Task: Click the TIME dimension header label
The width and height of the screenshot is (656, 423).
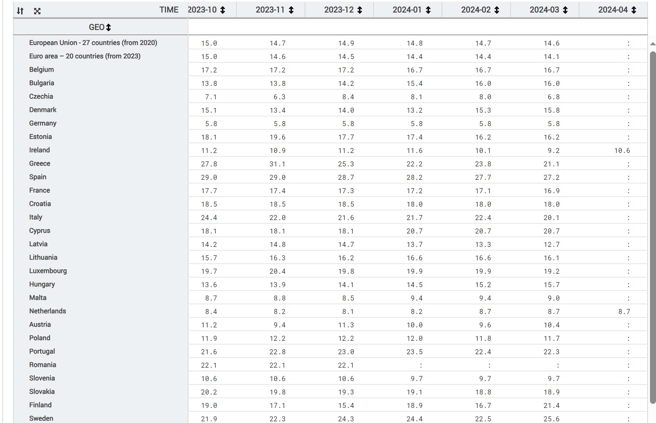Action: [x=169, y=10]
